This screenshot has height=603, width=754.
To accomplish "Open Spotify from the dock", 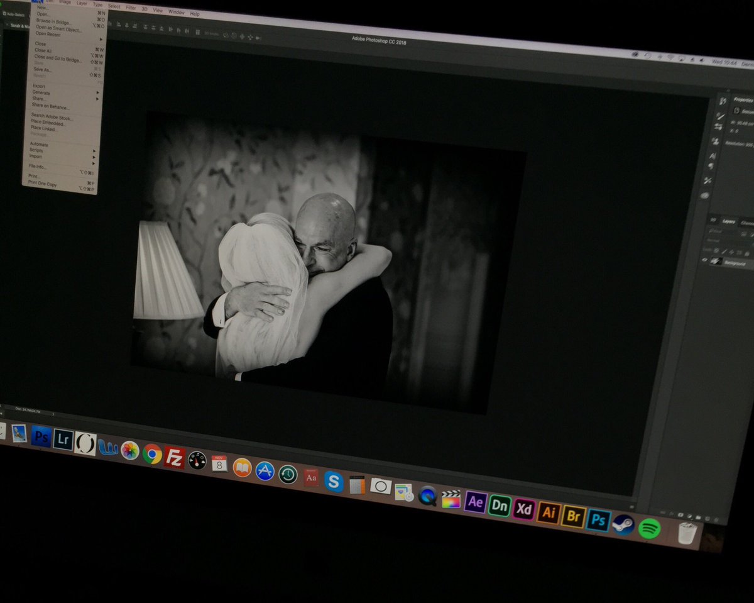I will (650, 528).
